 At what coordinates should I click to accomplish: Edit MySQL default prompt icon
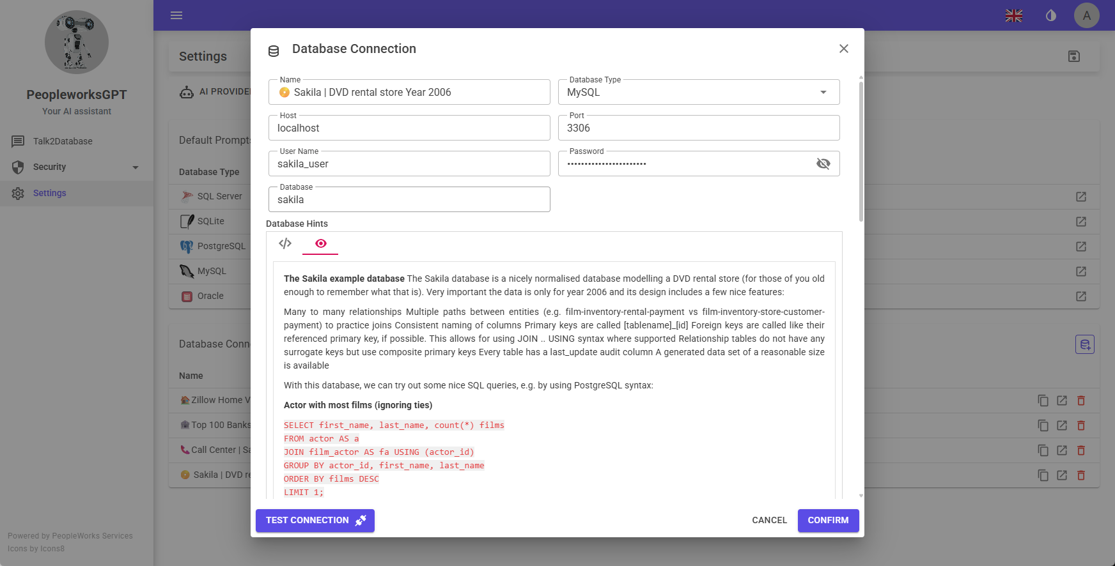[1081, 272]
